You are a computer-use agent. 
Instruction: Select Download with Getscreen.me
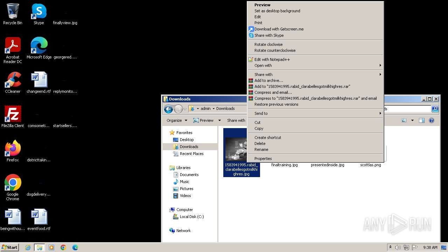coord(315,29)
